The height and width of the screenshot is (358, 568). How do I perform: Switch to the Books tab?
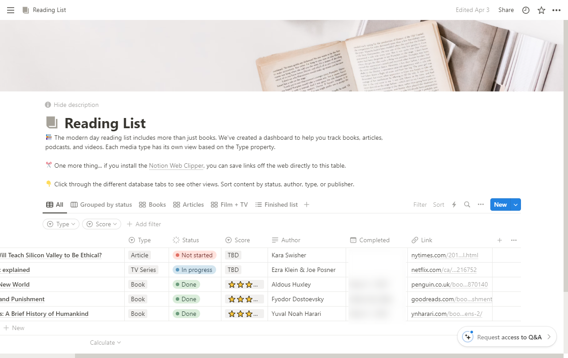[x=152, y=205]
